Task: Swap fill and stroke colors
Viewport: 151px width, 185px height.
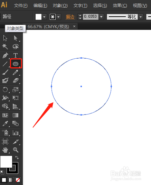Action: click(17, 158)
